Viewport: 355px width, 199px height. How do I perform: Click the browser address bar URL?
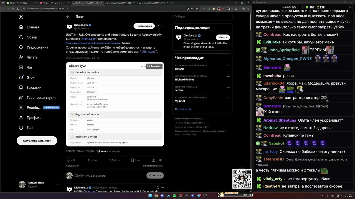click(x=47, y=9)
